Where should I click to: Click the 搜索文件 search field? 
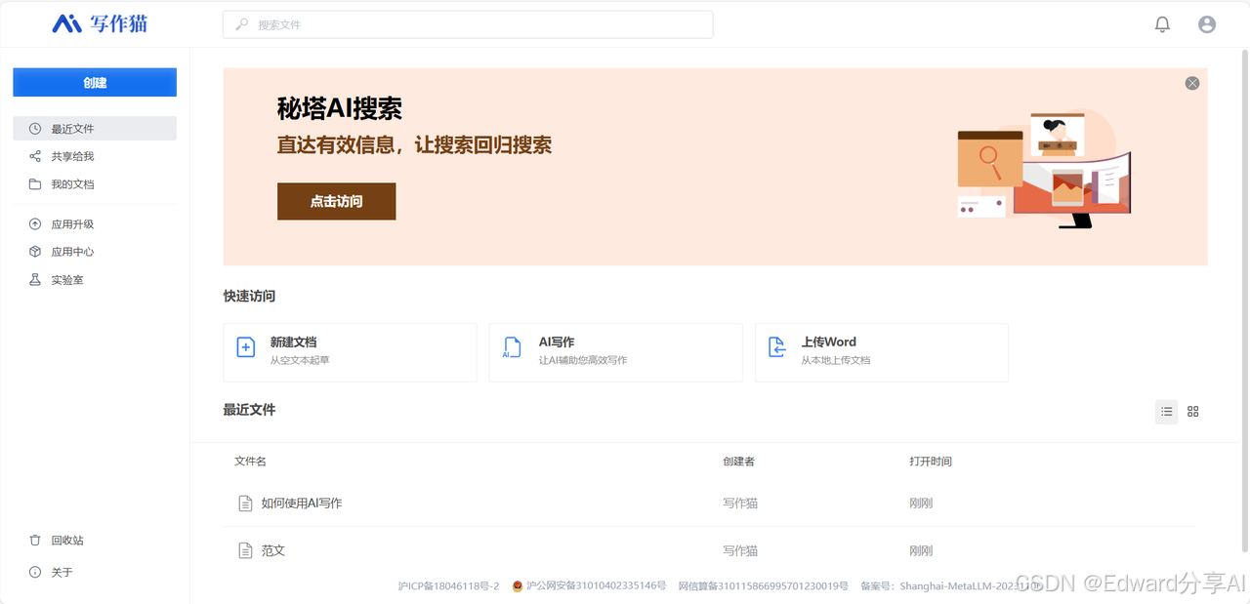[468, 24]
